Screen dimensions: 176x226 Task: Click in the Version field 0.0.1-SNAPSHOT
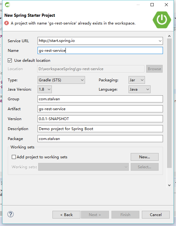pos(100,119)
